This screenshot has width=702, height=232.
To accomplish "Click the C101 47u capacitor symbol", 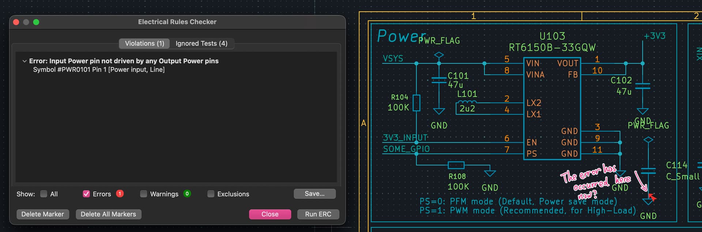I will tap(439, 80).
